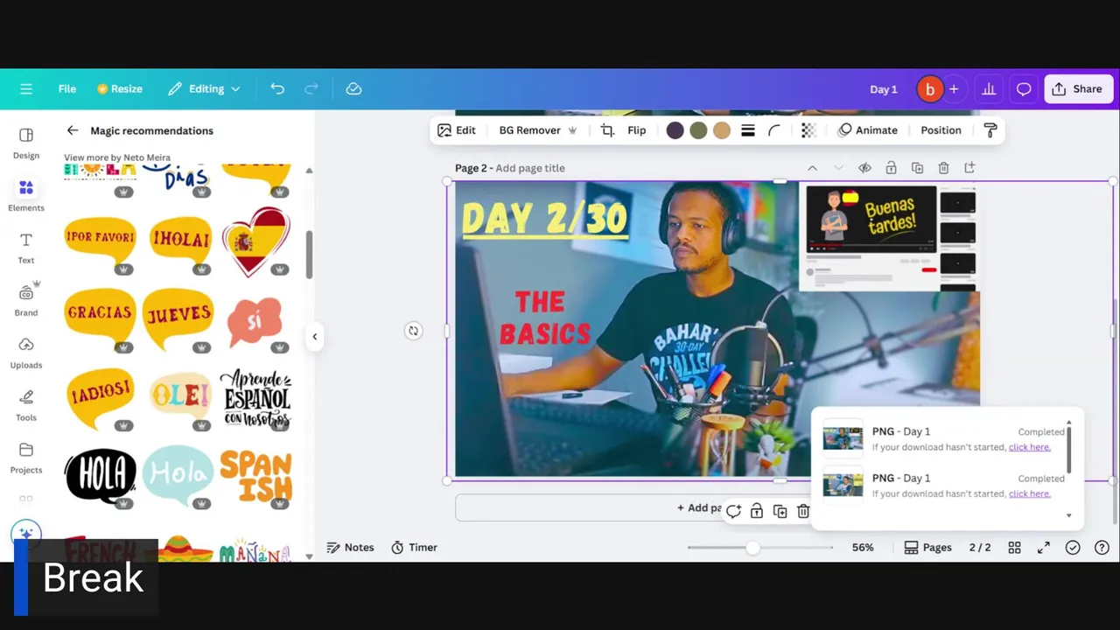
Task: Undo the last action
Action: [277, 88]
